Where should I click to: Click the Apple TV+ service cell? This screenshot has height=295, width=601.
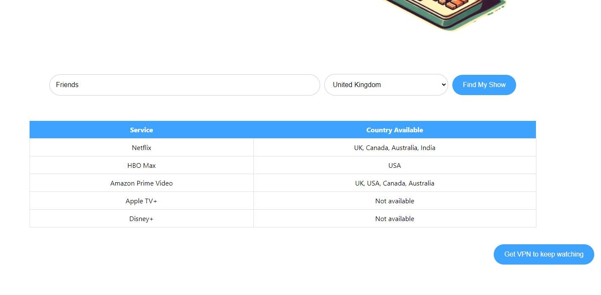click(x=141, y=201)
